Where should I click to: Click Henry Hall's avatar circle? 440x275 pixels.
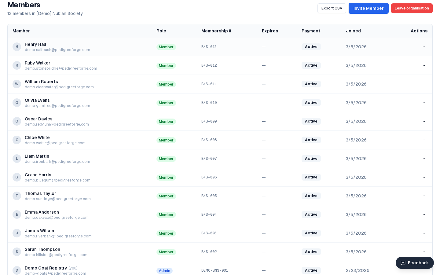click(x=17, y=47)
